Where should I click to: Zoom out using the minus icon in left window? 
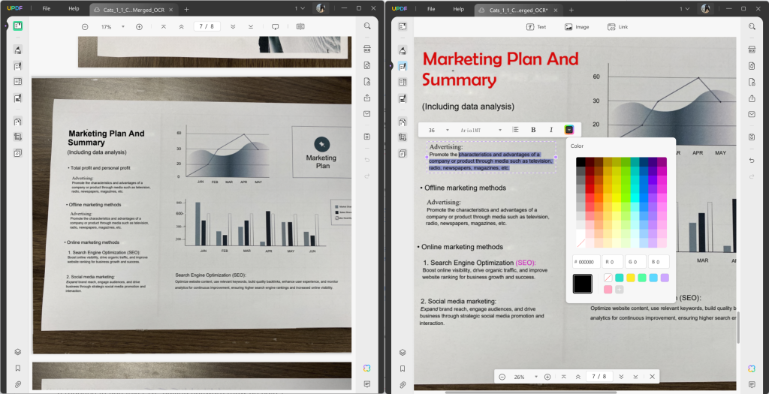[x=85, y=26]
